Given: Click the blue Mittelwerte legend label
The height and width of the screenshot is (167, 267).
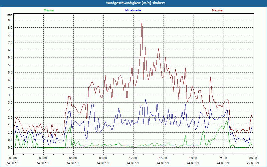Looking at the screenshot, I should 133,10.
